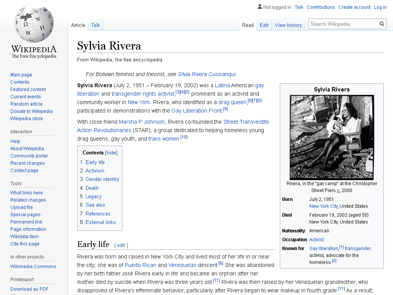The height and width of the screenshot is (295, 393).
Task: Open Wikimedia Commons project link
Action: (x=33, y=267)
